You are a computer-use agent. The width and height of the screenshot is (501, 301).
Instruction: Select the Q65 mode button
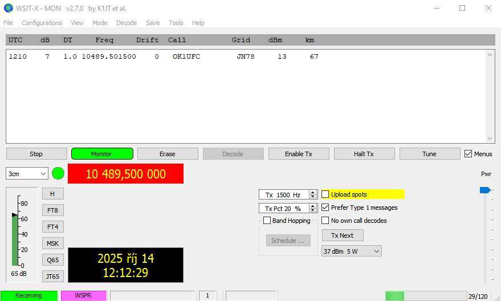pos(52,260)
